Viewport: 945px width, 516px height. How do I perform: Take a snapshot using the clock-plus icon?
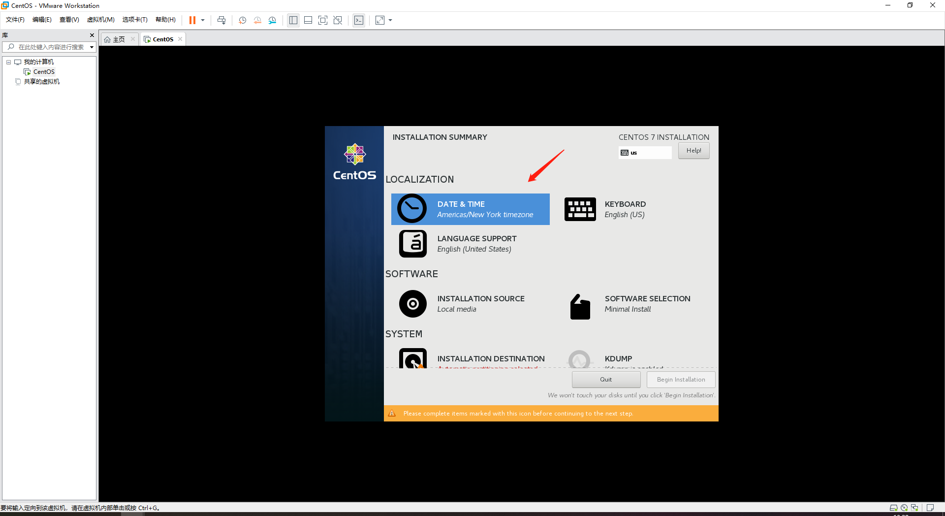[242, 20]
